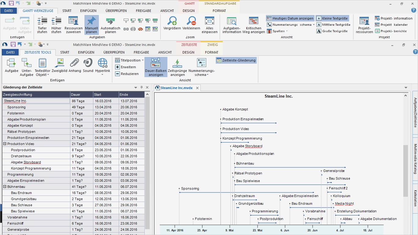This screenshot has width=418, height=235.
Task: Toggle Zeitleiste-Gliederung view
Action: (236, 60)
